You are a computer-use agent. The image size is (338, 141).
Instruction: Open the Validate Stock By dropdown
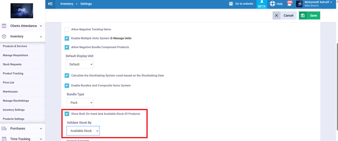tap(83, 131)
